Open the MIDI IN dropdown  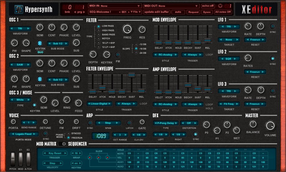pyautogui.click(x=115, y=6)
